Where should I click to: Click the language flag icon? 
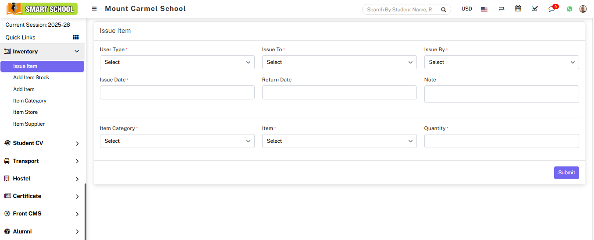click(484, 9)
